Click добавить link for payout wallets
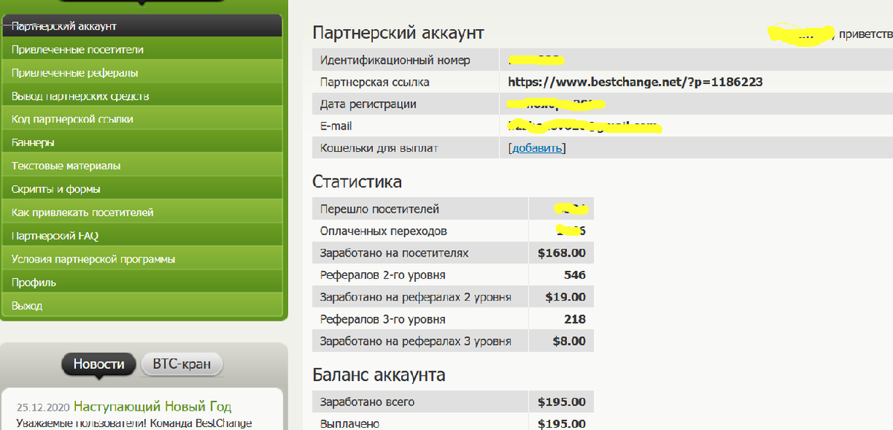Viewport: 893px width, 430px height. pyautogui.click(x=537, y=148)
